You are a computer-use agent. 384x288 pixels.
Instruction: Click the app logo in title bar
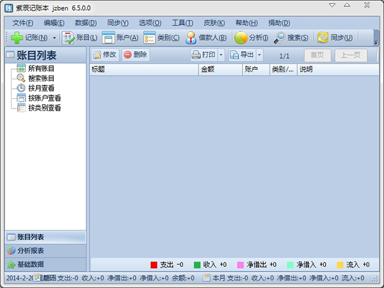8,8
